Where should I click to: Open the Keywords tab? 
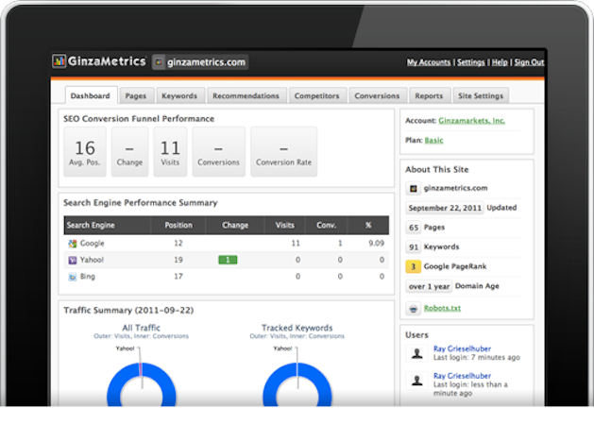[179, 95]
